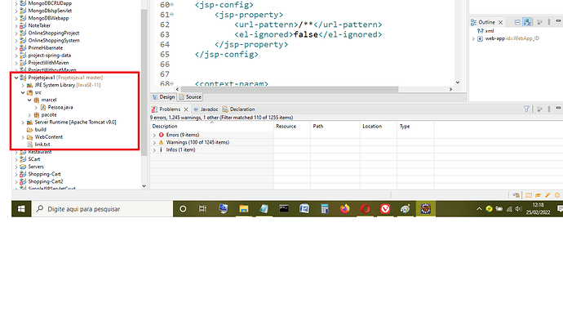This screenshot has width=563, height=316.
Task: Open the Problems view filter icon
Action: tap(526, 109)
